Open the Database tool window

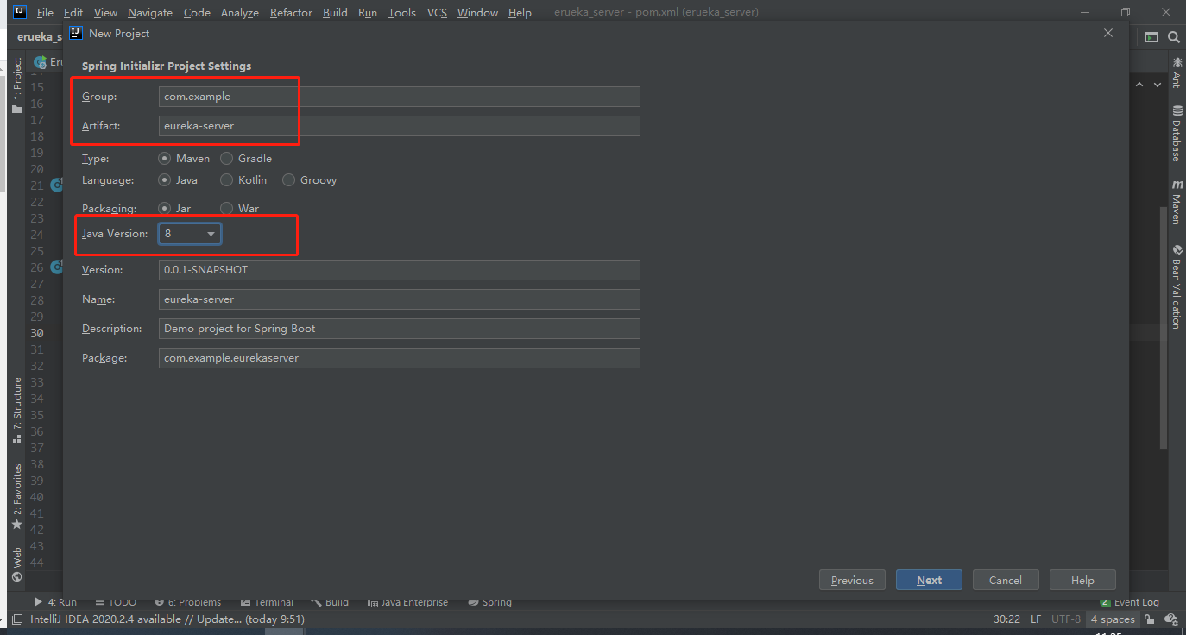[x=1177, y=134]
